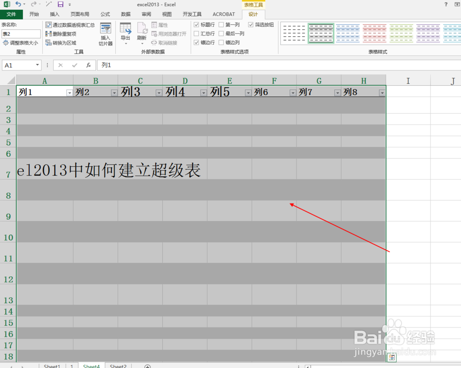Enable the 汇总行 (Total Row) checkbox

point(196,33)
